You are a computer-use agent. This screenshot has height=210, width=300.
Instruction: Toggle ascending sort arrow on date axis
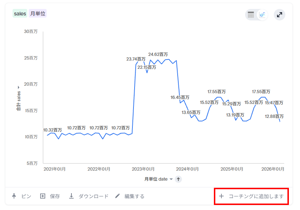click(x=178, y=179)
